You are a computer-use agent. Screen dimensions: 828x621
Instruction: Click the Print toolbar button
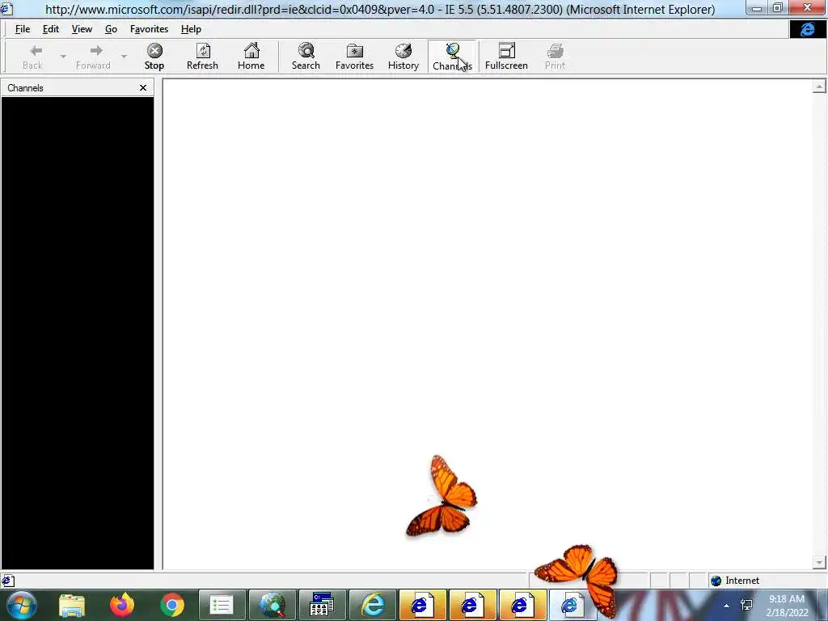pos(555,57)
